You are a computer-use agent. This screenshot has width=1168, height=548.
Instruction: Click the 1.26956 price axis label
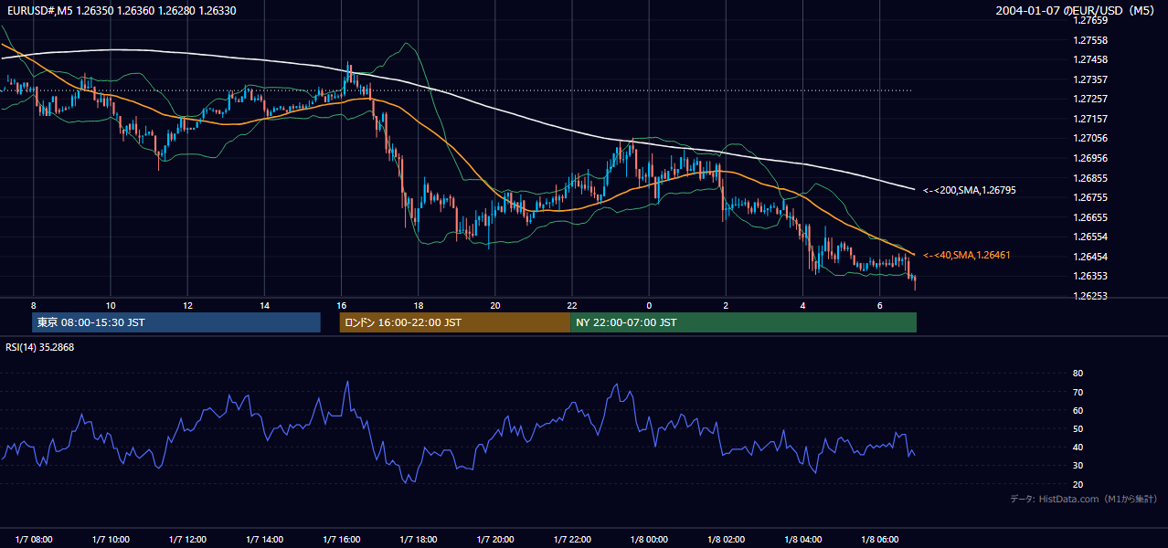point(1090,158)
